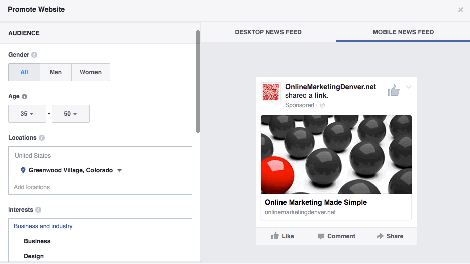
Task: Switch to the Mobile News Feed tab
Action: pos(403,32)
